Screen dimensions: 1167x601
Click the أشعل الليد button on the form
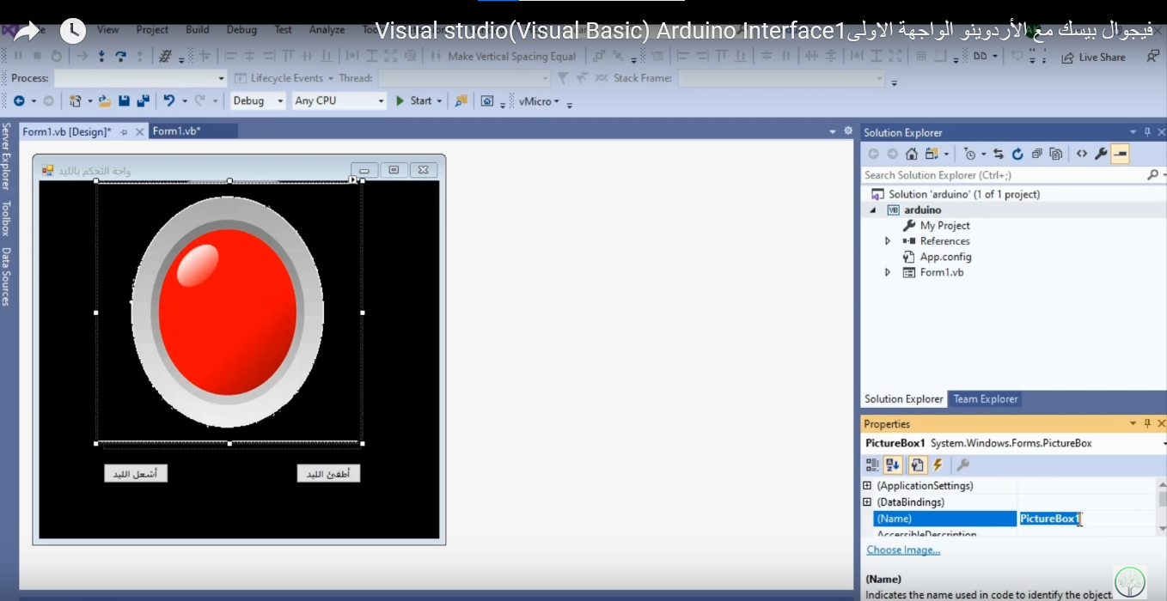click(x=136, y=474)
